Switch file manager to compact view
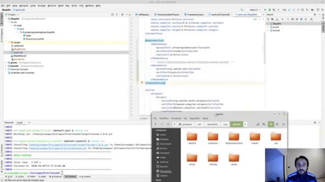The image size is (325, 182). tap(283, 124)
